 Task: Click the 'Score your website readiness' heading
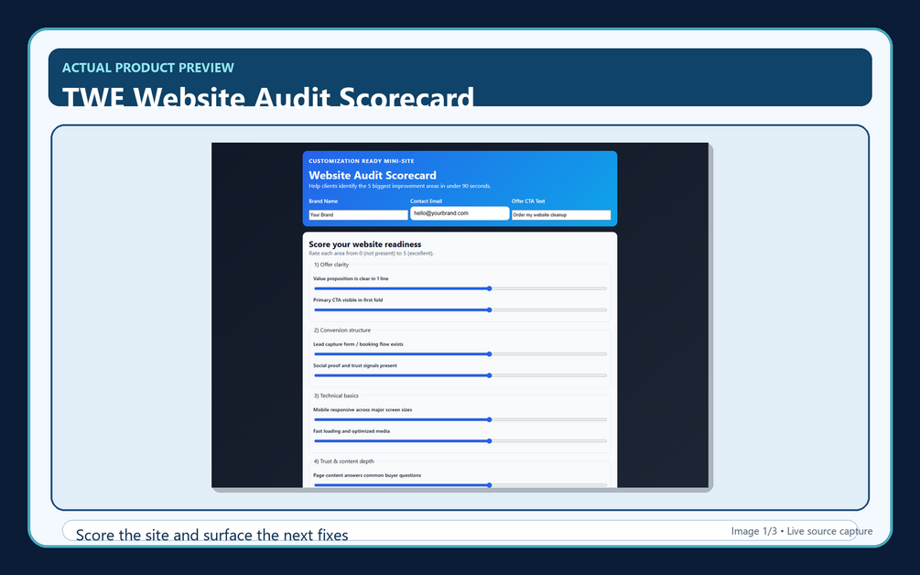coord(365,244)
